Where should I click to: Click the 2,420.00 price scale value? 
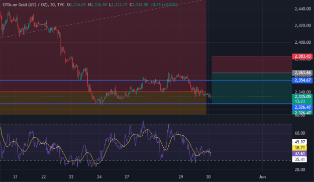(x=302, y=26)
